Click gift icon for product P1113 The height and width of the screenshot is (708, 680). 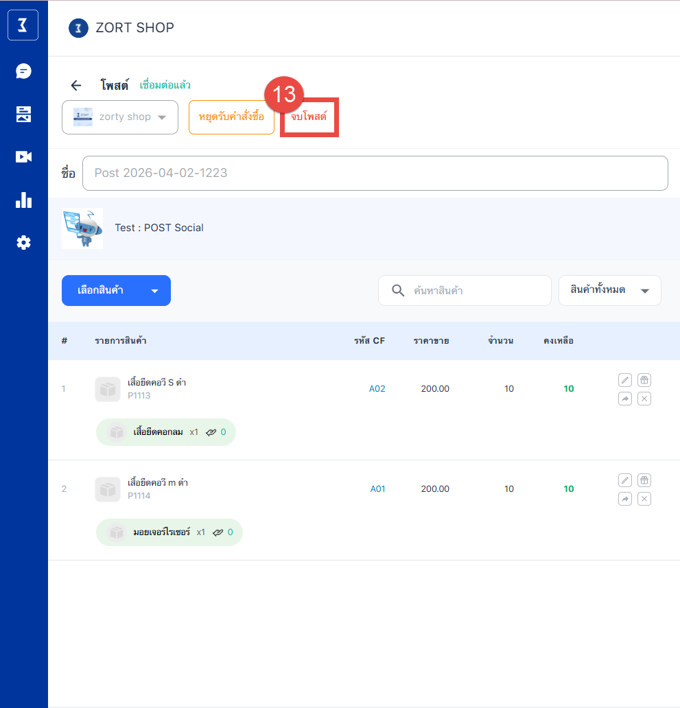(x=644, y=380)
